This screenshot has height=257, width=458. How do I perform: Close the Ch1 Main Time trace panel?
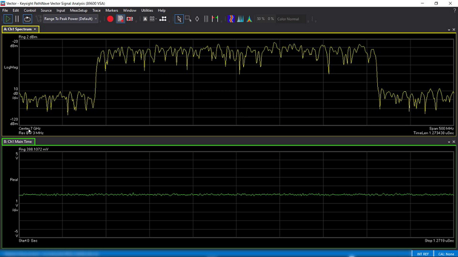453,142
